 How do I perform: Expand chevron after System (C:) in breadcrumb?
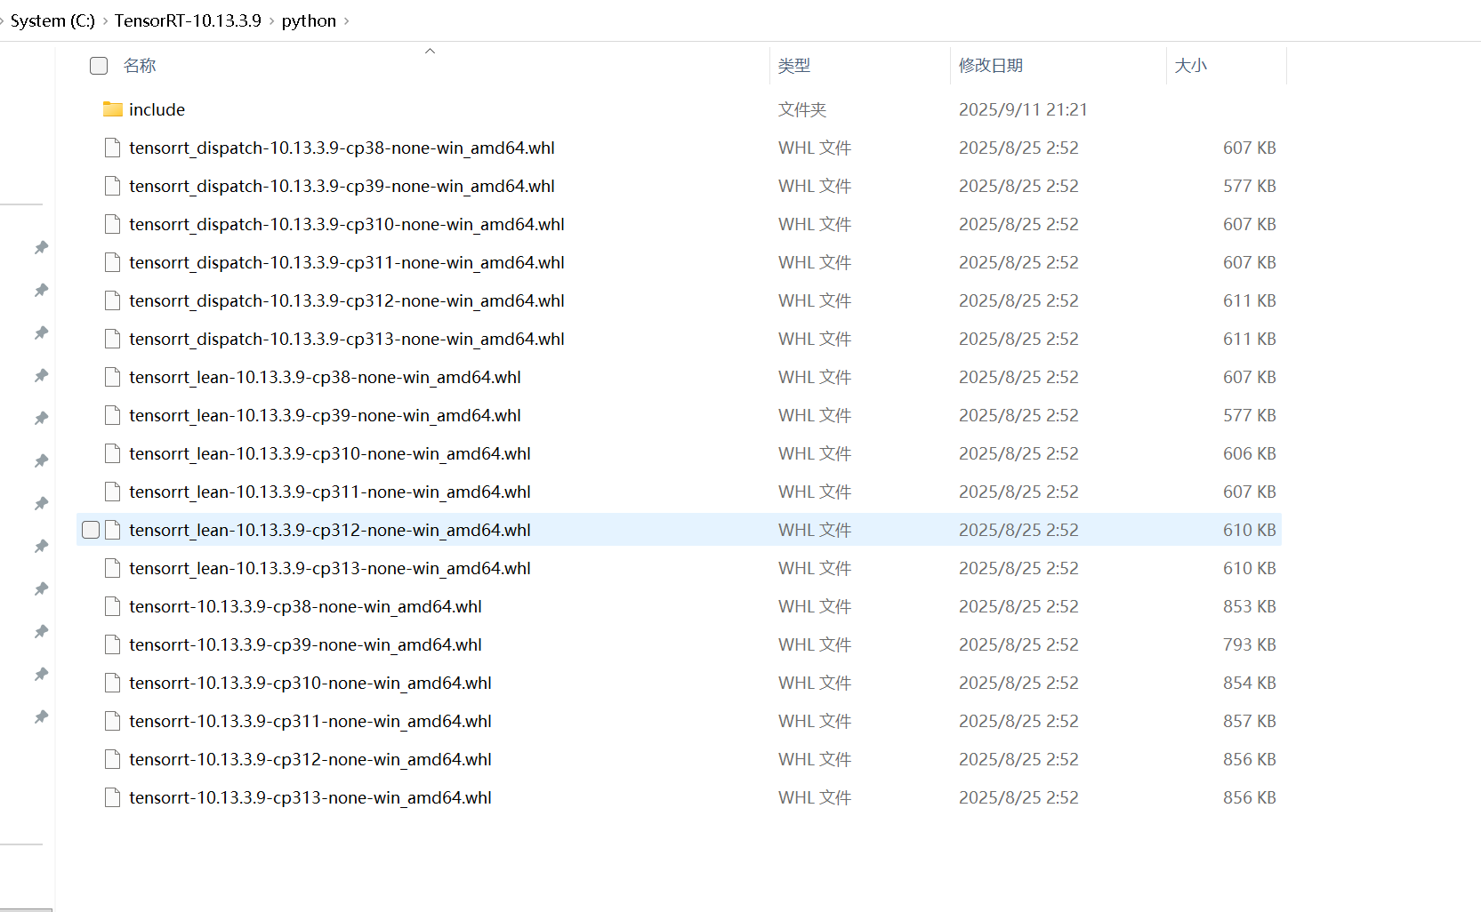pos(105,21)
